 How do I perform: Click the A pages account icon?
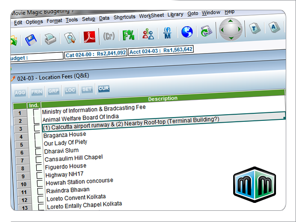coord(274,28)
